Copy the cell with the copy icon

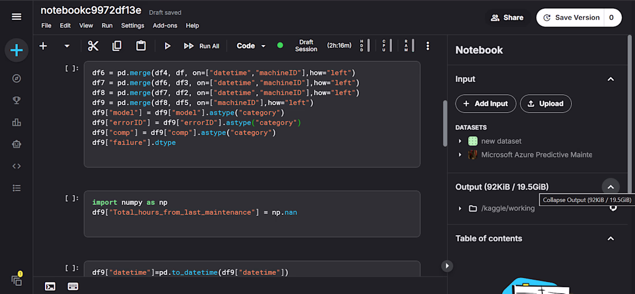pyautogui.click(x=117, y=46)
